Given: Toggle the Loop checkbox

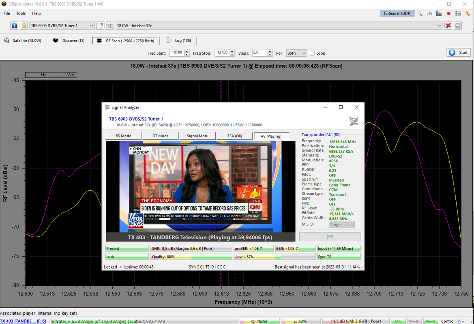Looking at the screenshot, I should coord(312,53).
